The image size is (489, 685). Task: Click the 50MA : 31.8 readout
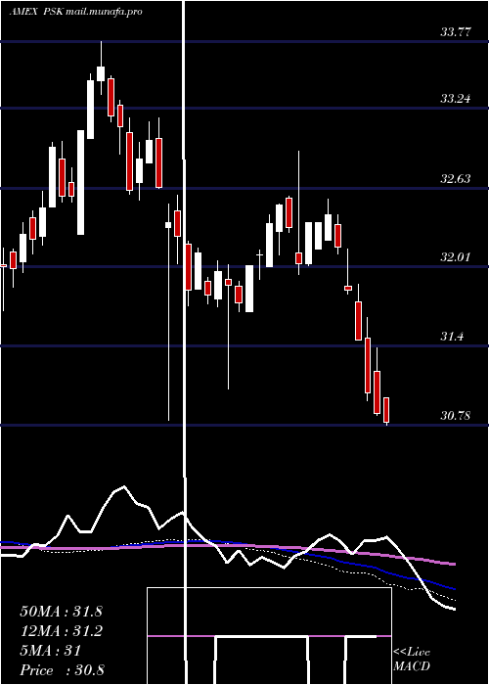(x=61, y=612)
